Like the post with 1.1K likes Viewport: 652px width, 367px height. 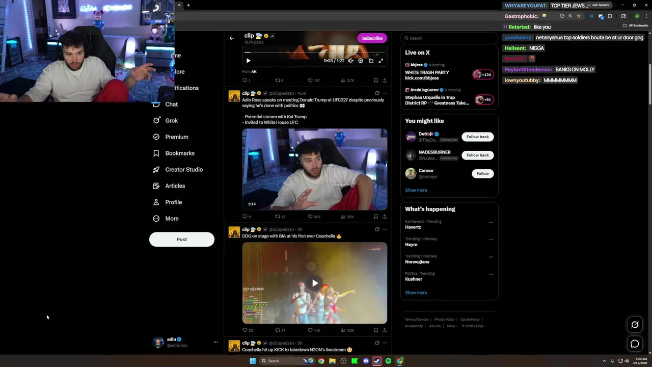click(x=314, y=330)
